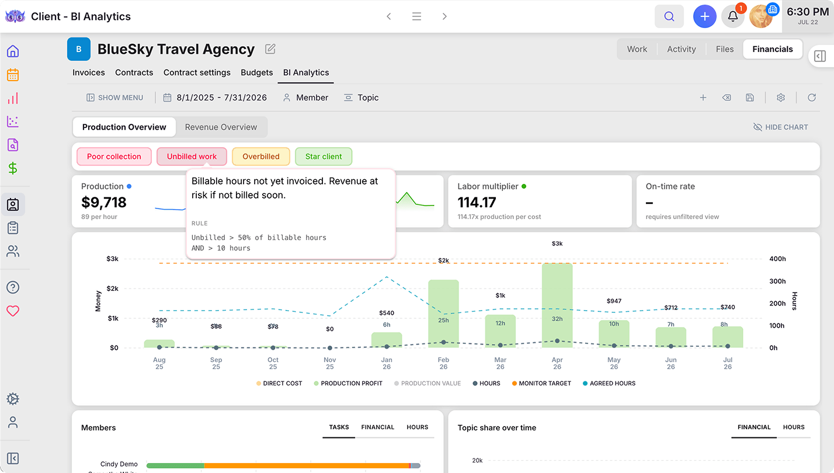Click the pink heart sidebar icon

(x=13, y=311)
